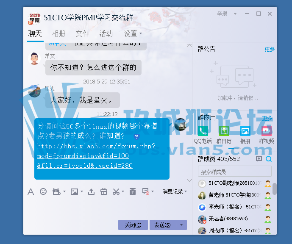Open the font settings A icon
Image resolution: width=292 pixels, height=244 pixels.
pyautogui.click(x=31, y=191)
